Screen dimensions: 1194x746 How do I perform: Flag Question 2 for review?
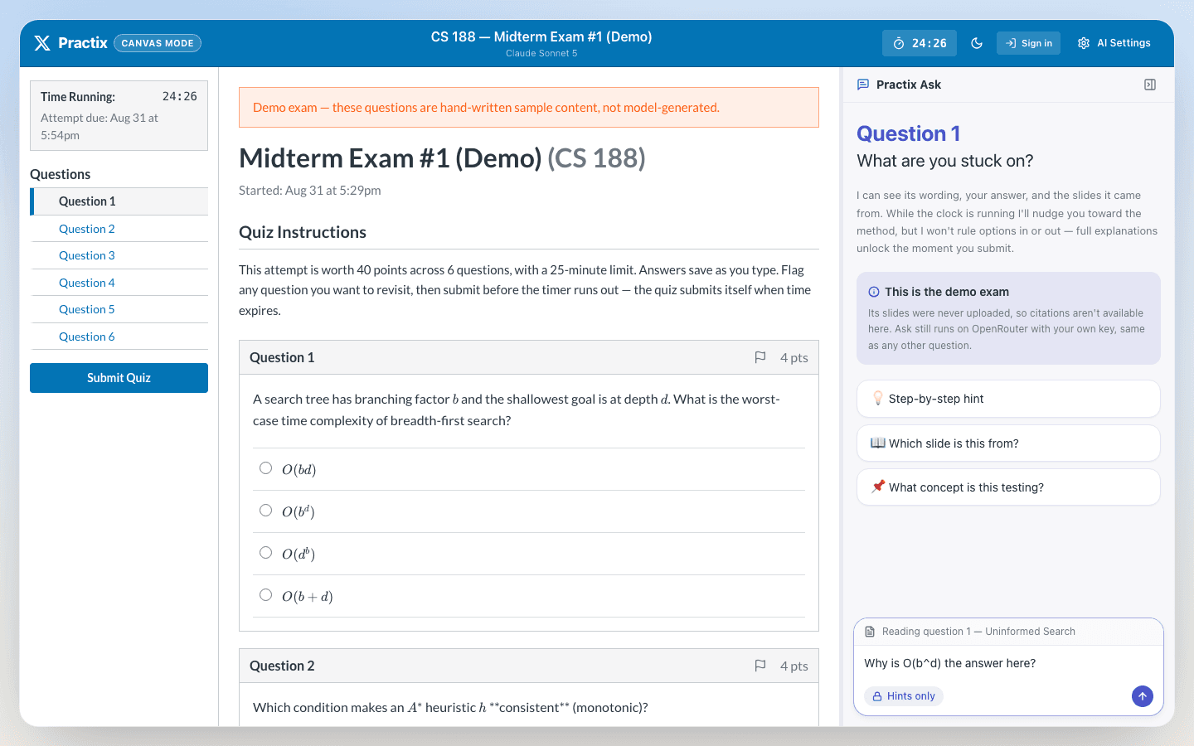coord(760,666)
